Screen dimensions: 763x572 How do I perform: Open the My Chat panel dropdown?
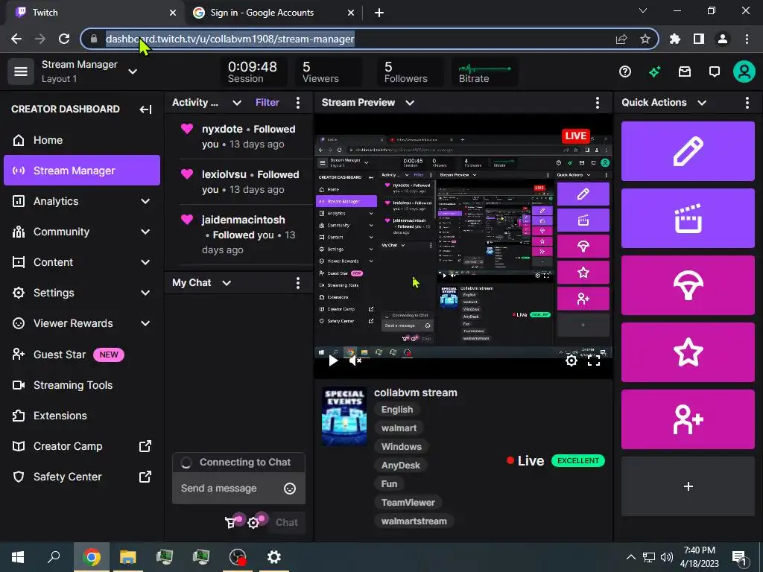click(x=227, y=283)
